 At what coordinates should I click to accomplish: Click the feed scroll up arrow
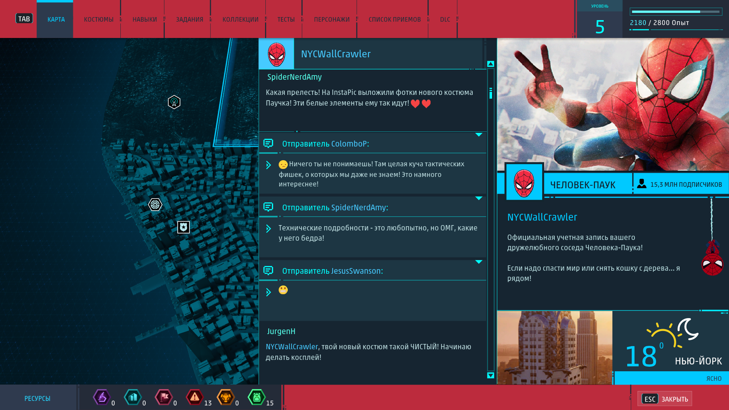[491, 64]
